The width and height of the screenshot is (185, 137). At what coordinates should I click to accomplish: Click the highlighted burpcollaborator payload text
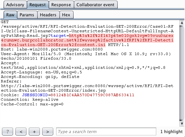(87, 40)
